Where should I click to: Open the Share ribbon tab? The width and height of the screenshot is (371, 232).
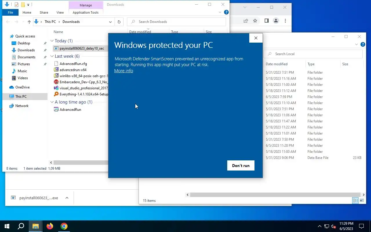(x=44, y=12)
